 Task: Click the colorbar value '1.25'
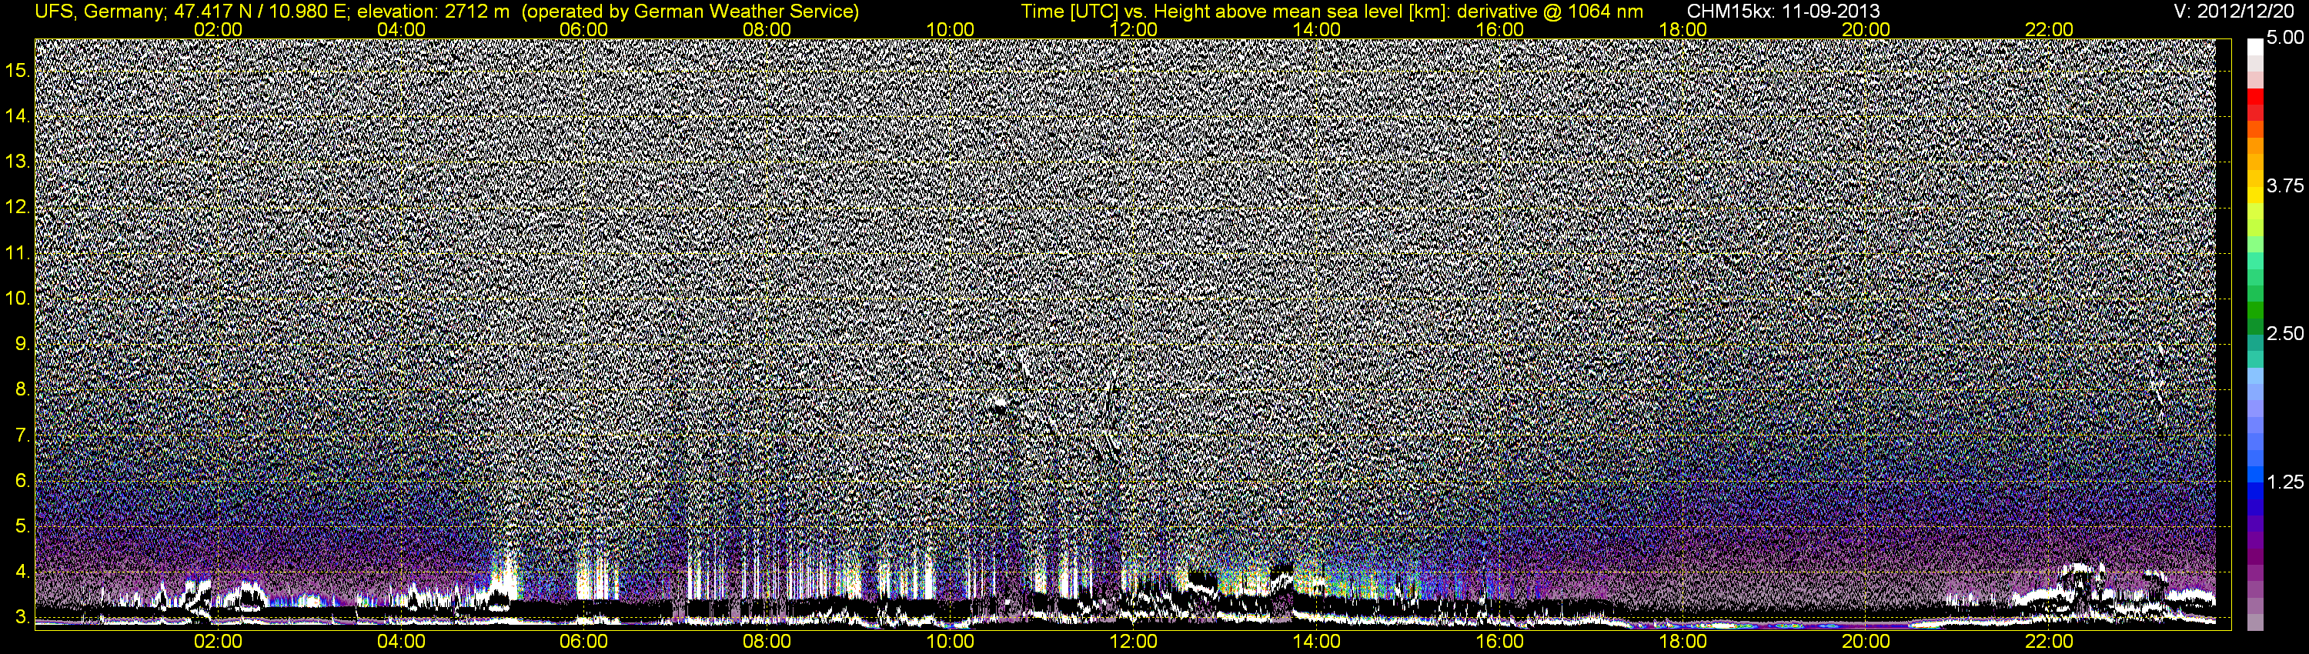(2285, 482)
